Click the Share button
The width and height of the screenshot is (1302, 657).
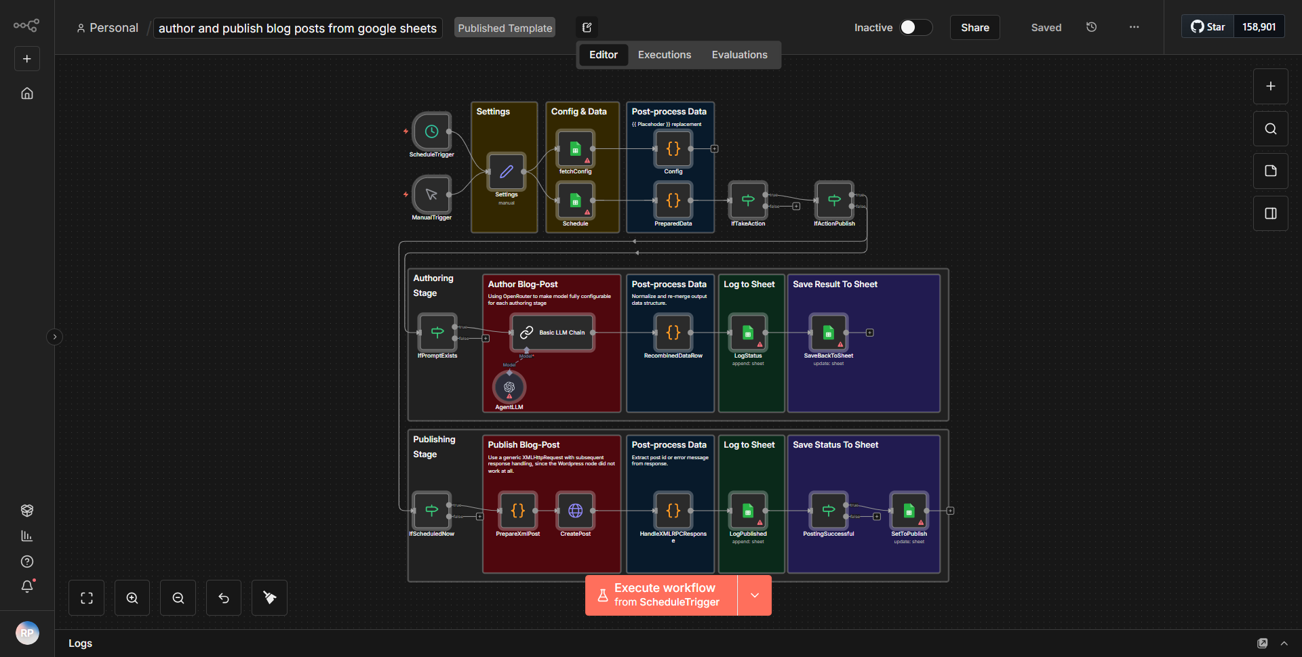pos(975,28)
